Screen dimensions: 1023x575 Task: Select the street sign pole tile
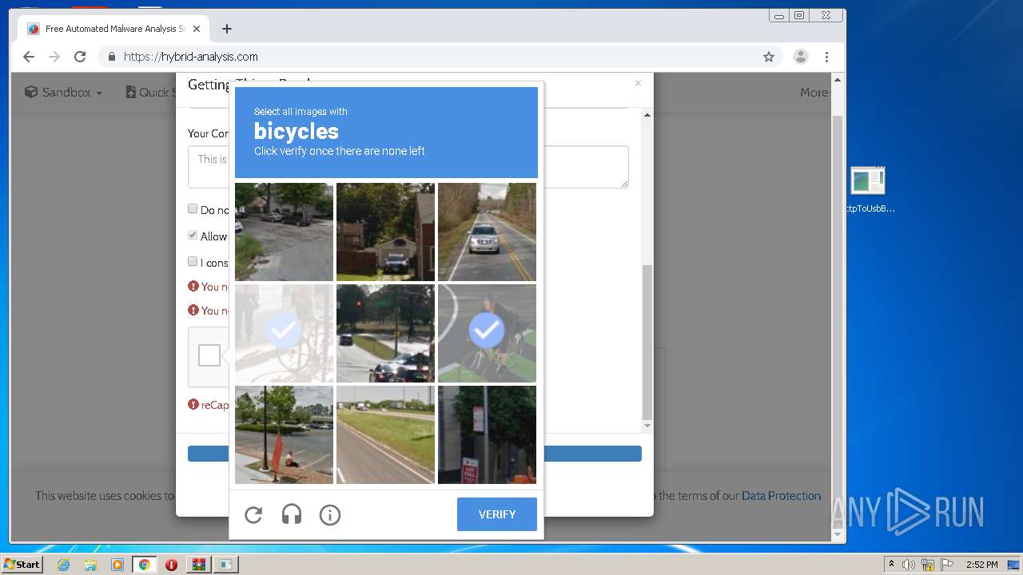[487, 434]
